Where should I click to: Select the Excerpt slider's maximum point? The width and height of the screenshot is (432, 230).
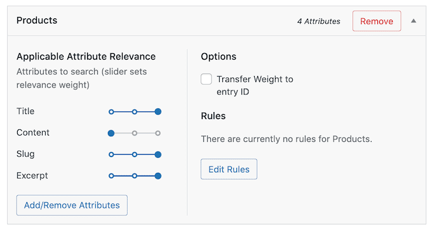pos(158,176)
